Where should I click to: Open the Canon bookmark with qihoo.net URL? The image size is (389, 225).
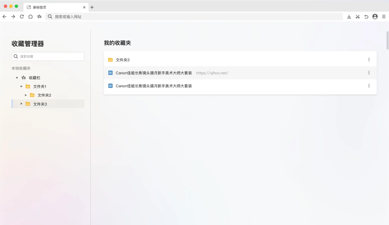154,73
